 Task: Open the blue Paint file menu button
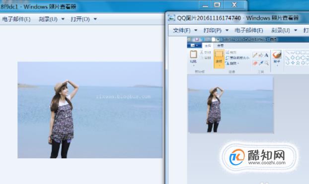coord(194,46)
